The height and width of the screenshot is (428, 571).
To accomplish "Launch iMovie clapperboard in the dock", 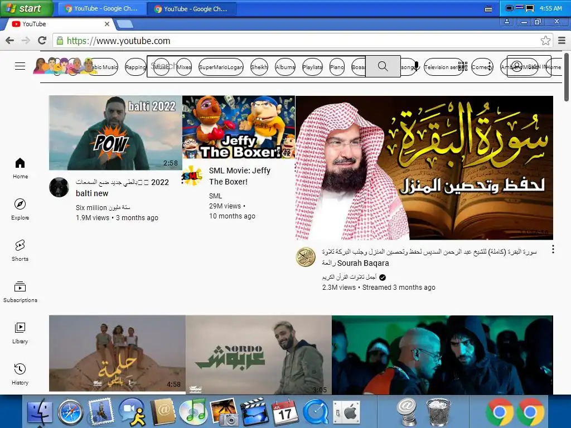I will 254,412.
